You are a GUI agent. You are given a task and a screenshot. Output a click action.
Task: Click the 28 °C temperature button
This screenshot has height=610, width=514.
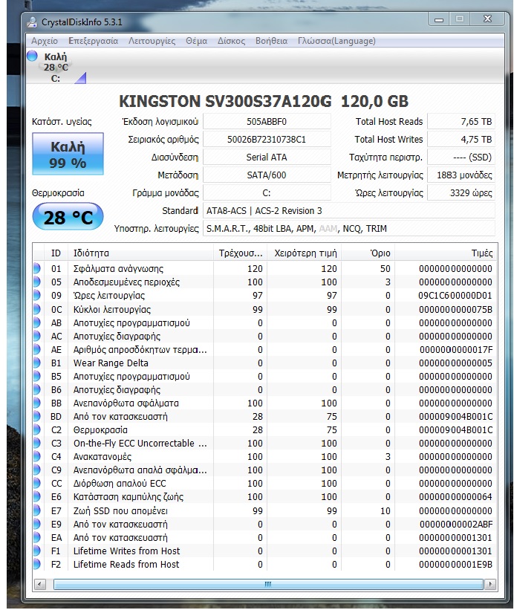point(68,217)
